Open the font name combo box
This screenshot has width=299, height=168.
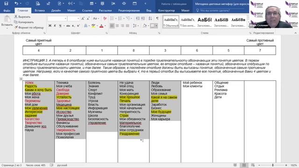coord(57,19)
